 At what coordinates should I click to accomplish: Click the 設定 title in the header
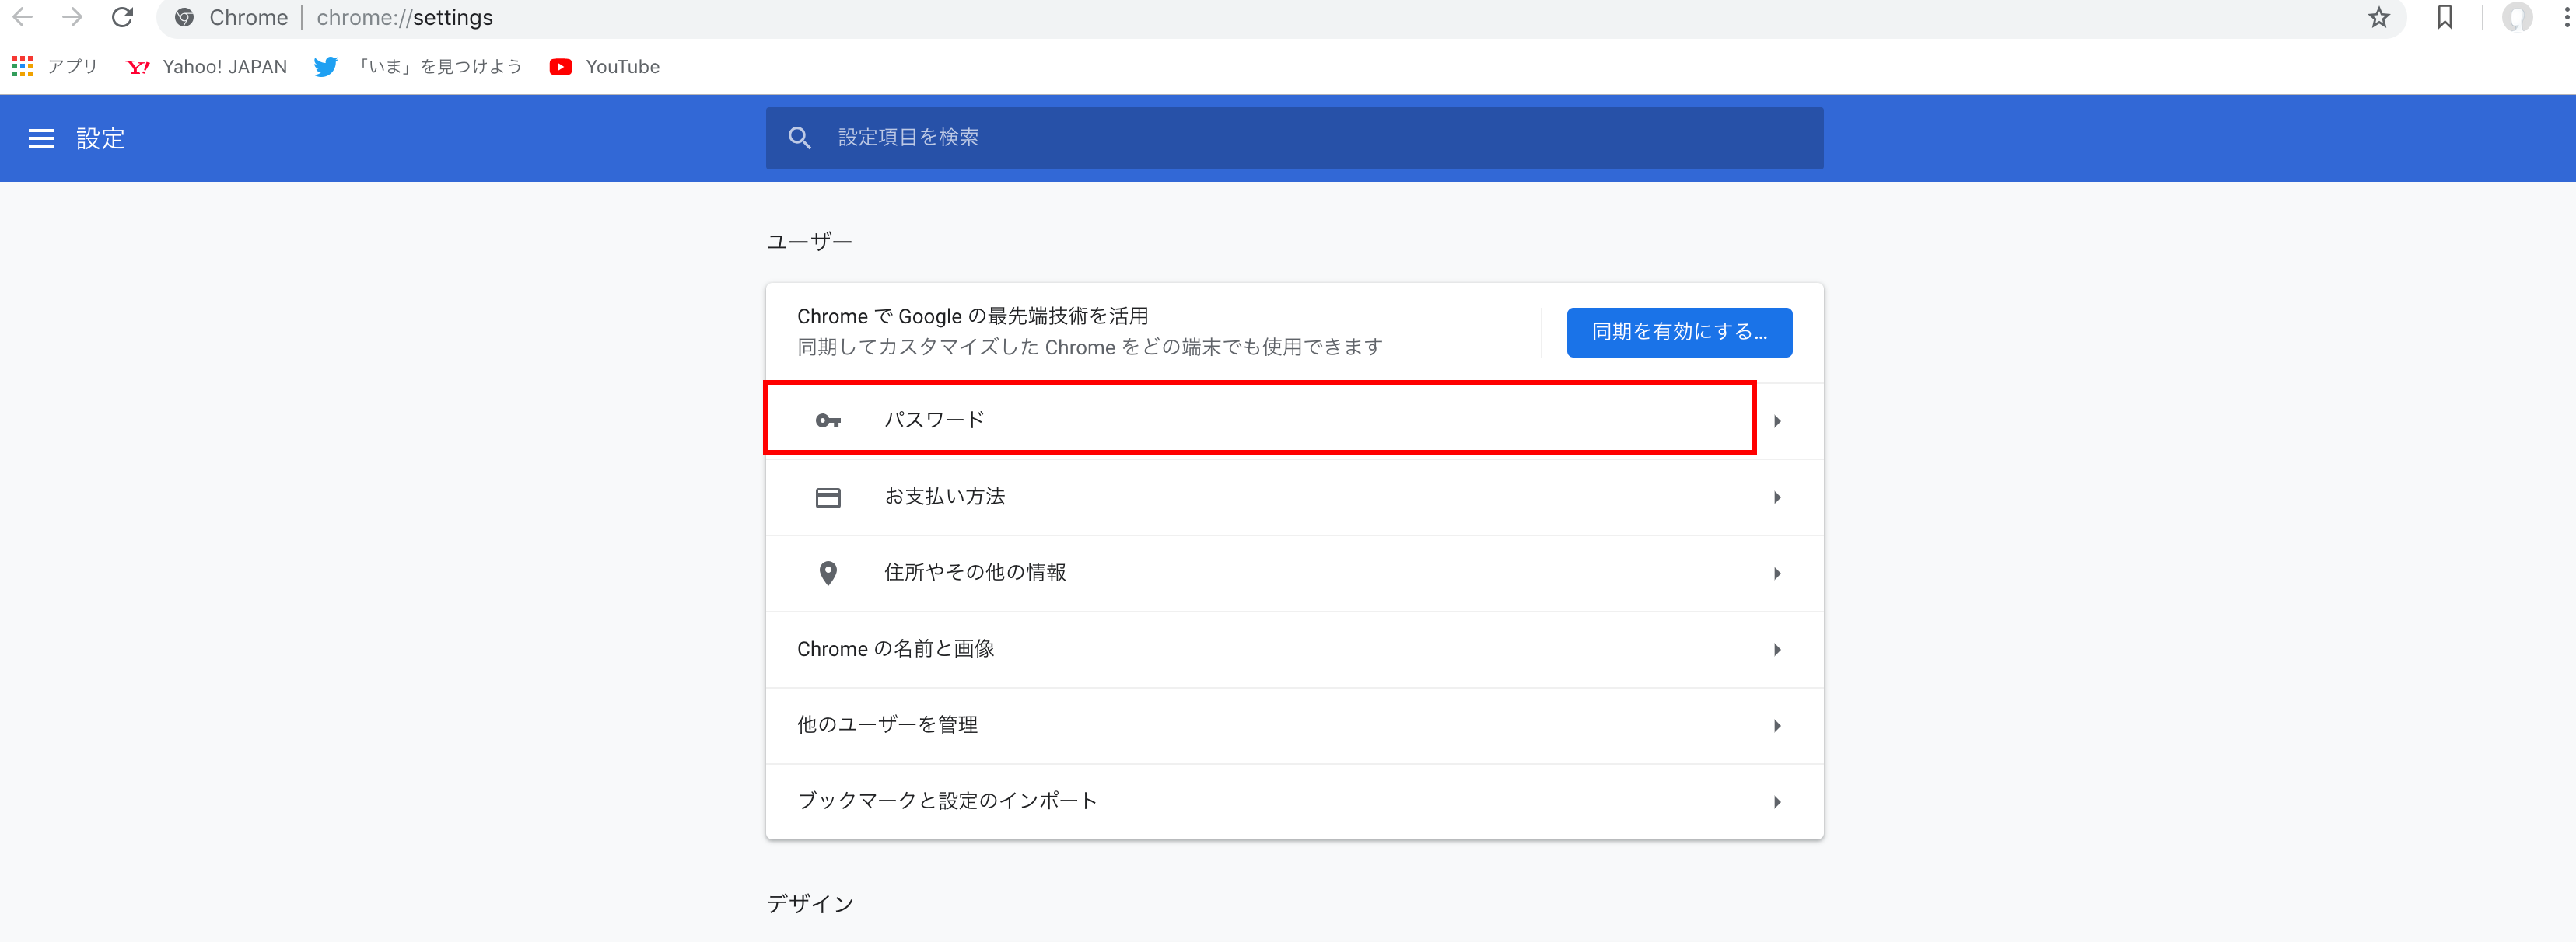click(101, 139)
